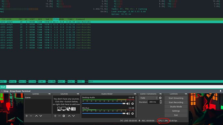Select the Scene item in Scenes list
Screen dimensions: 223x125
point(38,98)
